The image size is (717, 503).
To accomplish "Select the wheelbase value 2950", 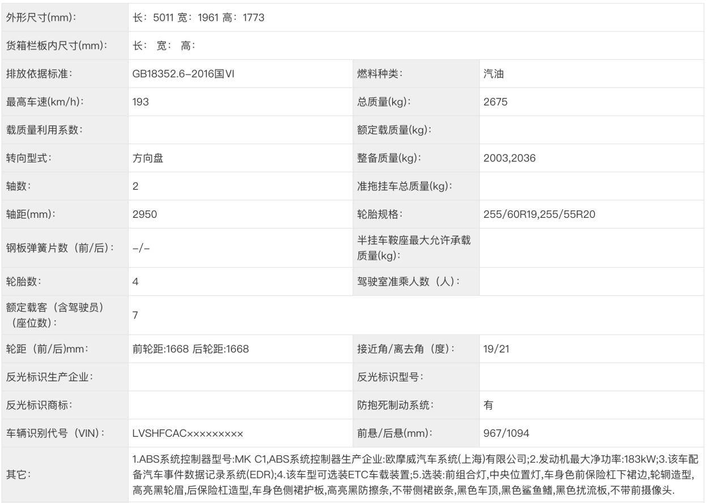I will click(144, 214).
